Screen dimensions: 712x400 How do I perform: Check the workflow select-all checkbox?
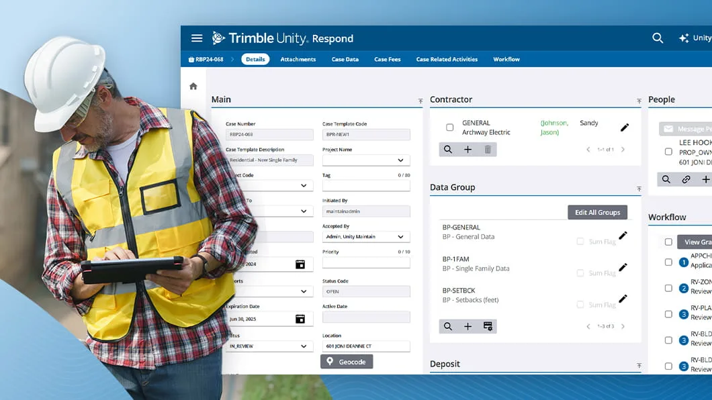668,242
